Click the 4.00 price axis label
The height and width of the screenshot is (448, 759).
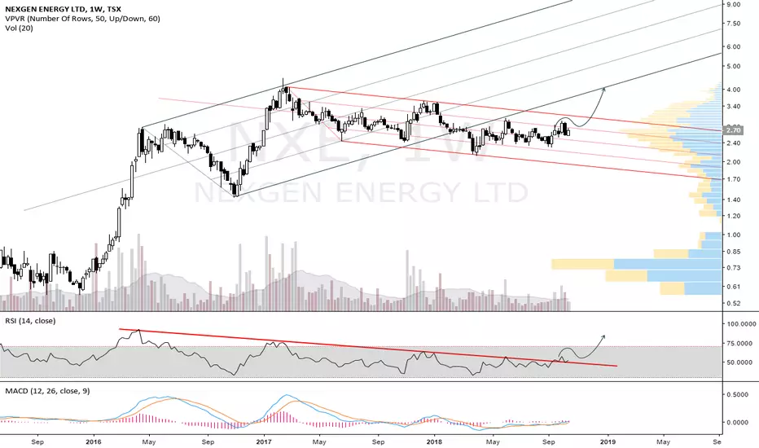pos(733,90)
